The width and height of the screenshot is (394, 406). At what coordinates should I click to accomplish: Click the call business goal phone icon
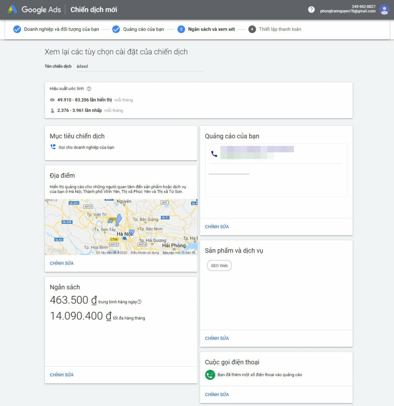pyautogui.click(x=53, y=147)
